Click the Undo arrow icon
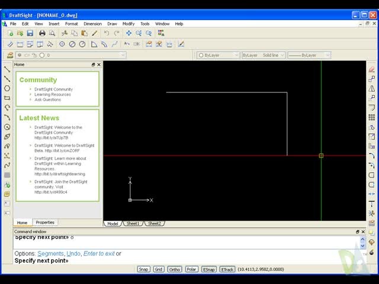 pos(107,33)
